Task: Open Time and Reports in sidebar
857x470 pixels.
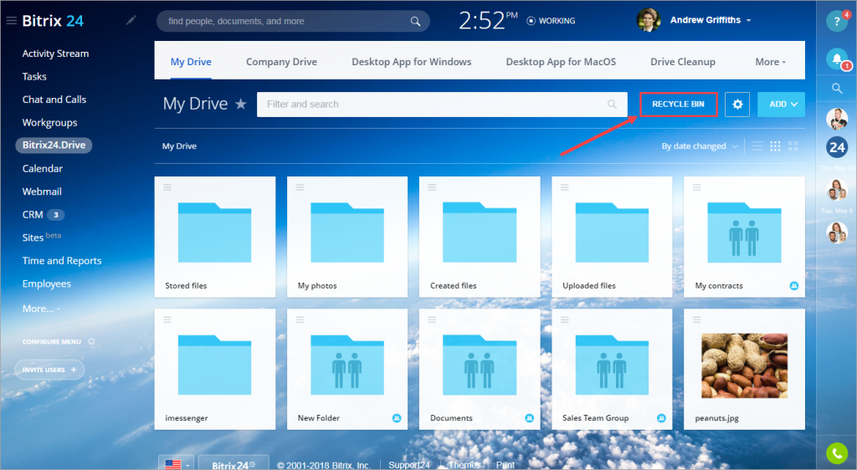Action: click(x=62, y=260)
